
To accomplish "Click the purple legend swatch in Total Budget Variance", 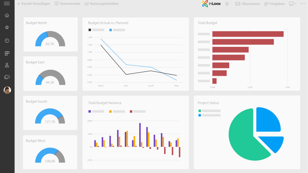I will (90, 111).
